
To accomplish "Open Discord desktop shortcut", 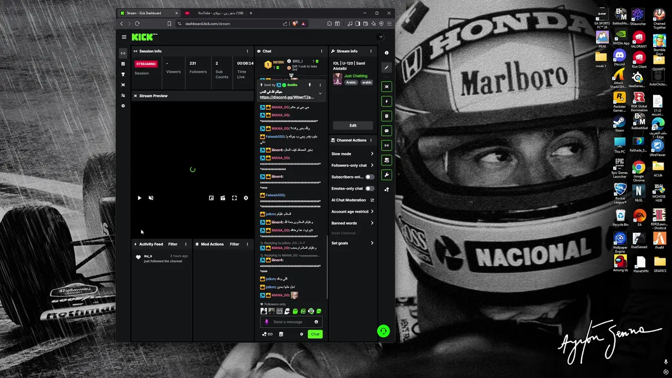I will [619, 57].
